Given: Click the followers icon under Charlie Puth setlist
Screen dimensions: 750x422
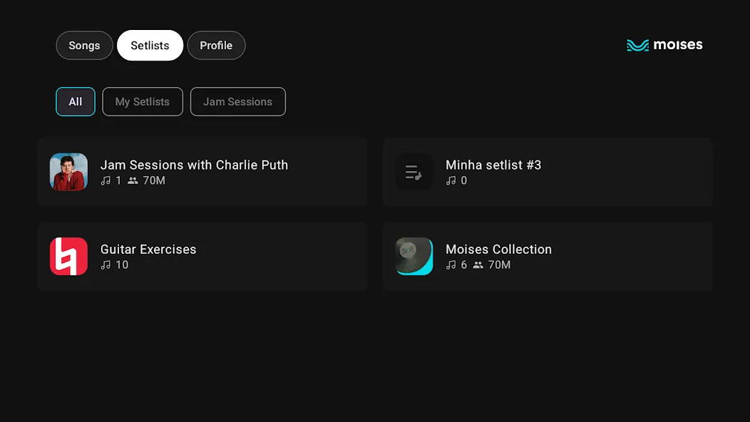Looking at the screenshot, I should click(133, 180).
